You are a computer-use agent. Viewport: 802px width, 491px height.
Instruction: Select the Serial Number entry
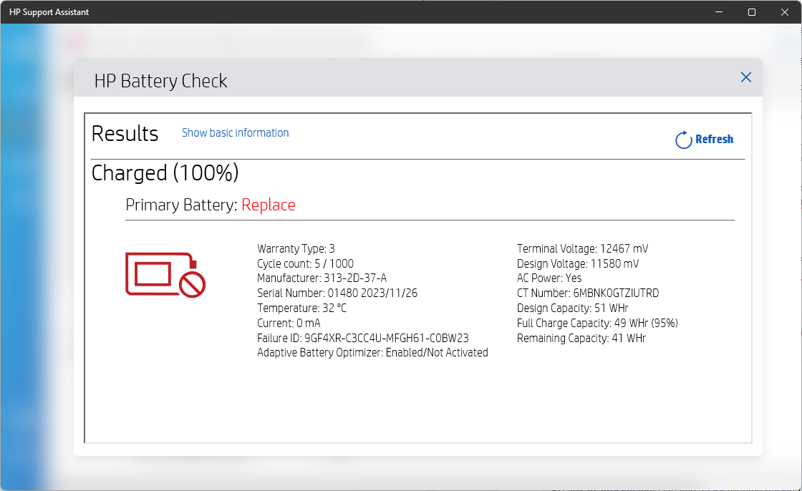click(x=335, y=293)
